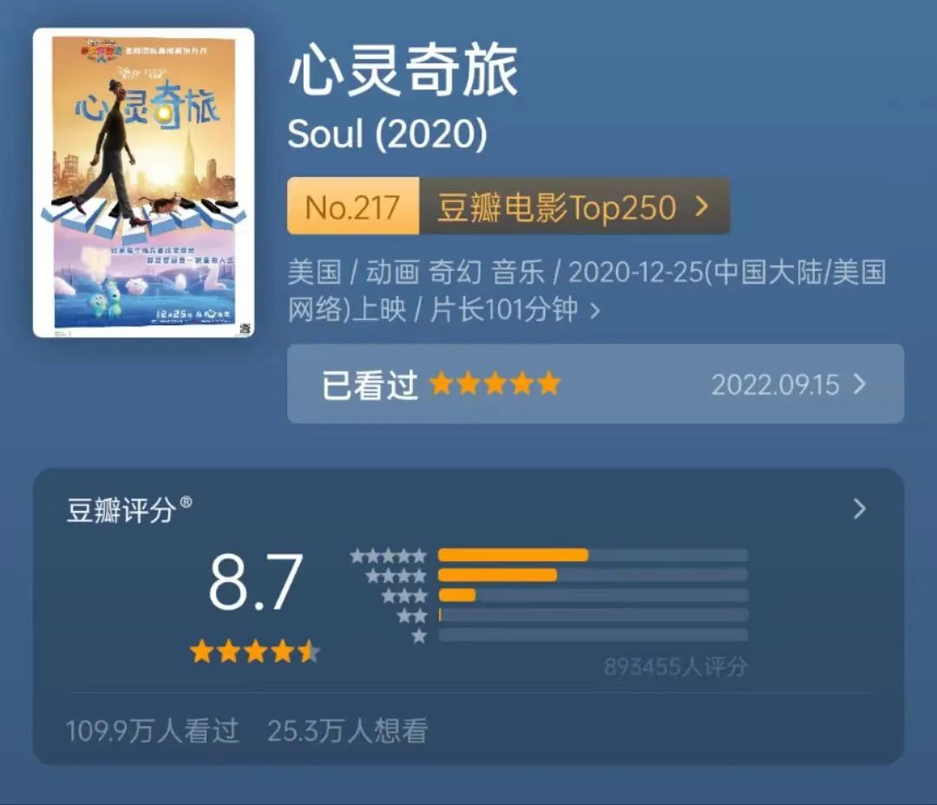
Task: Click the five-star personal rating stars
Action: 495,383
